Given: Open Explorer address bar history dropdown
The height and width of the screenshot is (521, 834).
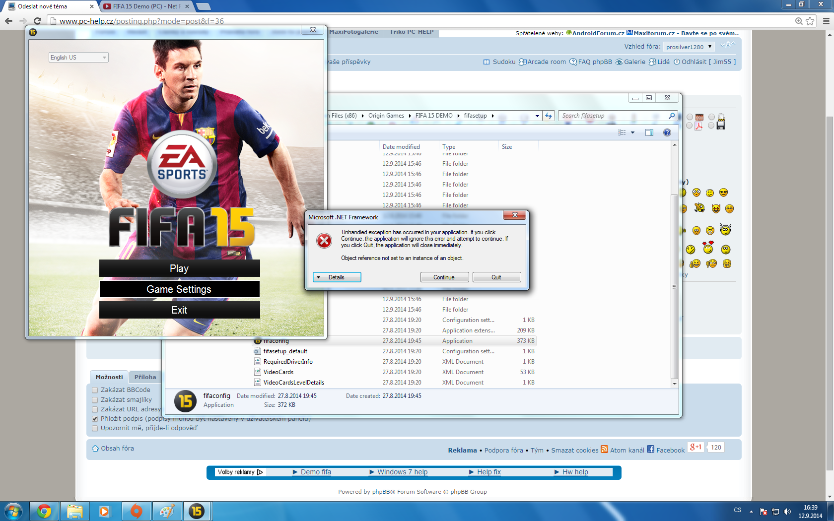Looking at the screenshot, I should (537, 116).
